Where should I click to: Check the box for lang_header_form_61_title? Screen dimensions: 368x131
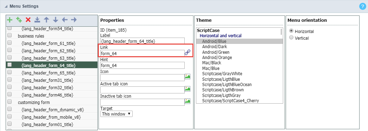pyautogui.click(x=9, y=42)
